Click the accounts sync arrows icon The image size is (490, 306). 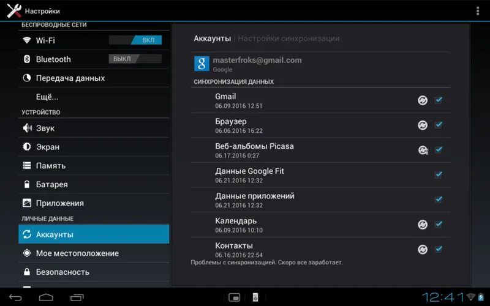tap(27, 234)
